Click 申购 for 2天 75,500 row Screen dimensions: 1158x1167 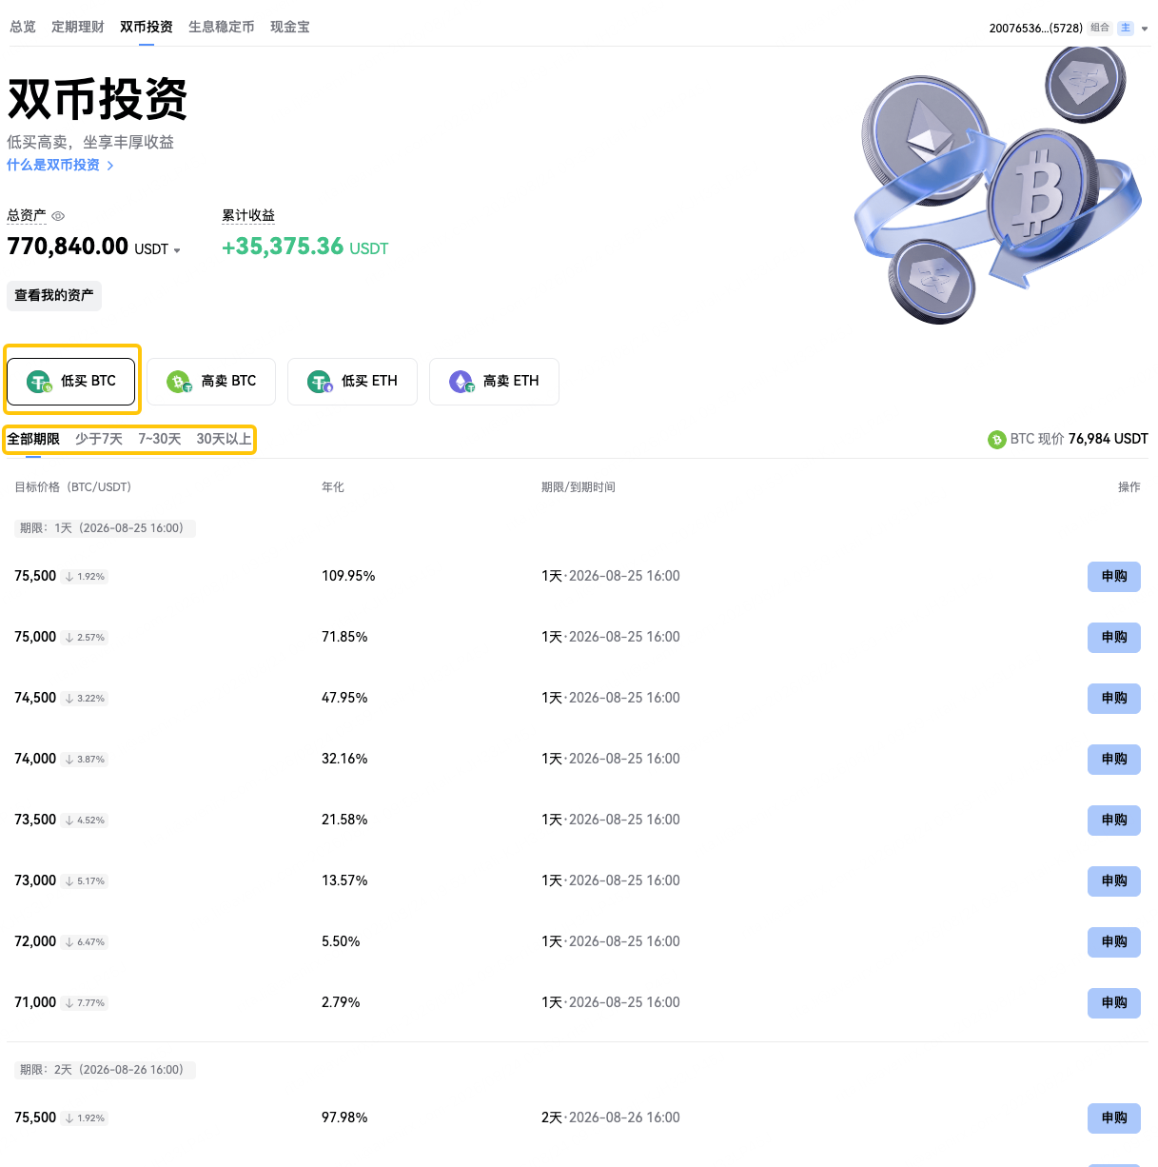point(1114,1118)
